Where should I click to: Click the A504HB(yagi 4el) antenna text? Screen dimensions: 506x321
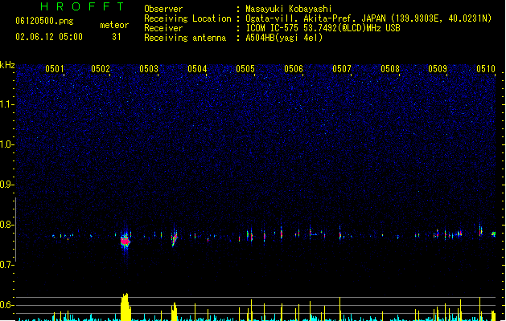284,38
